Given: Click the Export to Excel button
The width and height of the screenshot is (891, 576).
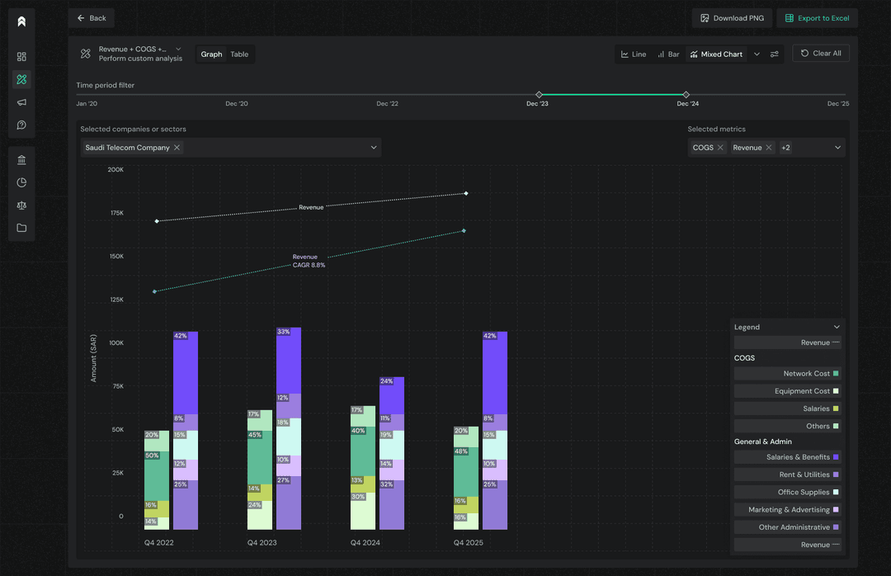Looking at the screenshot, I should [817, 18].
